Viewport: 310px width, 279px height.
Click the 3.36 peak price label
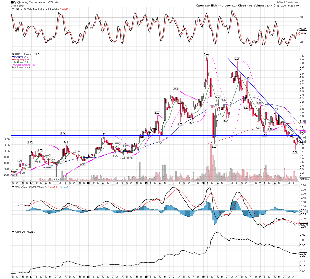(x=237, y=59)
